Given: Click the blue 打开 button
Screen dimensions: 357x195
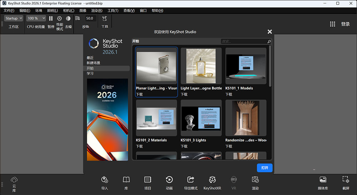Looking at the screenshot, I should [x=265, y=167].
